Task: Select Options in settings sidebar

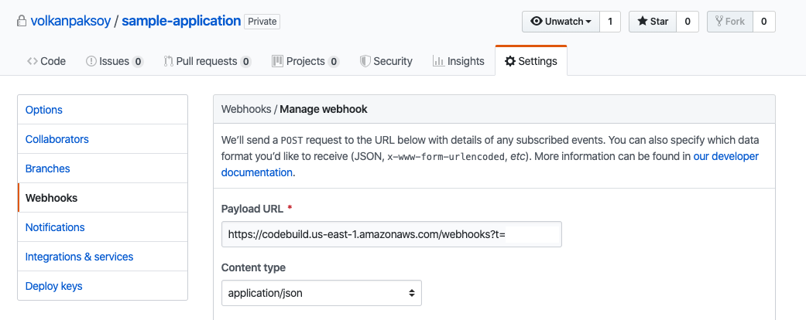Action: coord(44,110)
